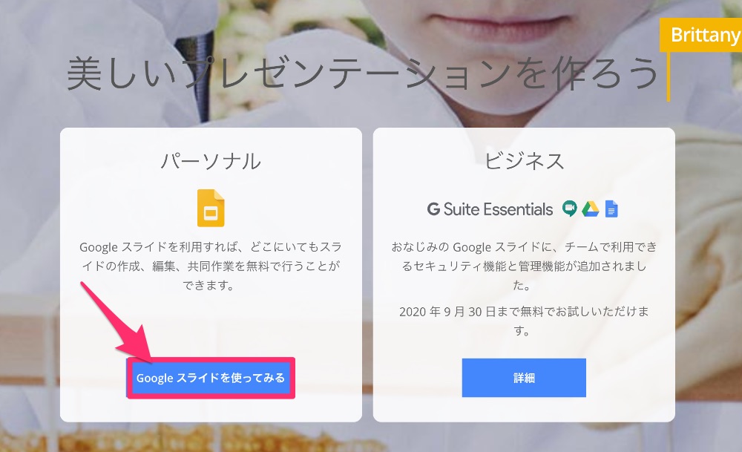Image resolution: width=742 pixels, height=452 pixels.
Task: Click the Google Meet icon
Action: click(x=570, y=209)
